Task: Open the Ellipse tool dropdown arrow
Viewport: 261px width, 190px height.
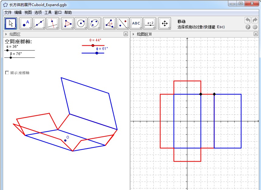Action: pyautogui.click(x=99, y=28)
